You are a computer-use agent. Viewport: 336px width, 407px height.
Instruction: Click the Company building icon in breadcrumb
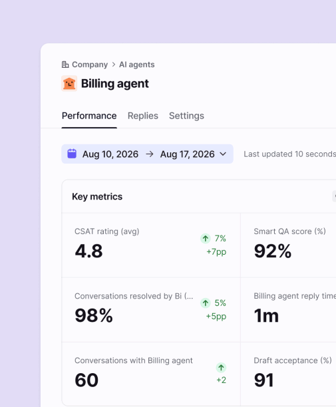[65, 65]
